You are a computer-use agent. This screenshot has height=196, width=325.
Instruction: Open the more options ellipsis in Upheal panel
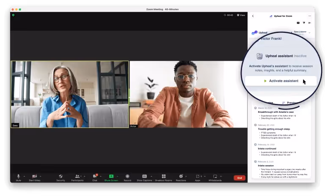tap(310, 16)
